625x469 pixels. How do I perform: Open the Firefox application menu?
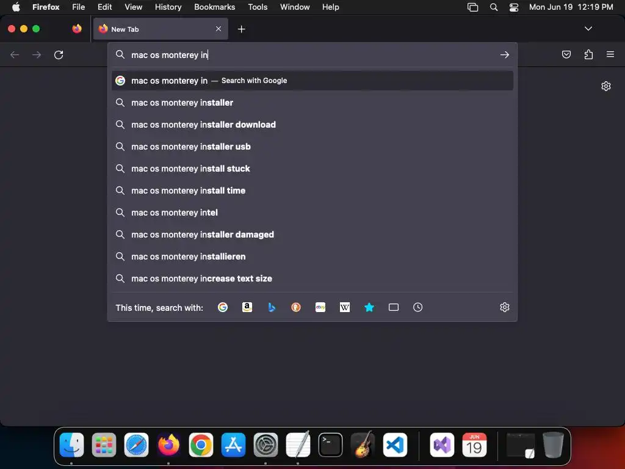tap(610, 54)
